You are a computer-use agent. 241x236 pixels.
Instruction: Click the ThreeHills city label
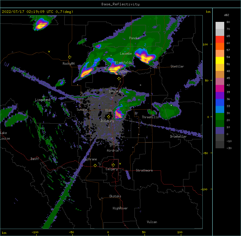pyautogui.click(x=150, y=117)
